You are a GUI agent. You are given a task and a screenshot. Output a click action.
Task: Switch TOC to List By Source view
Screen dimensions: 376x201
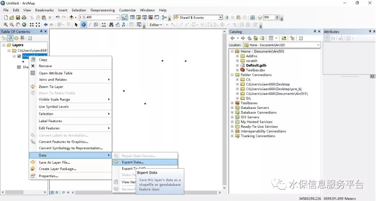point(10,38)
